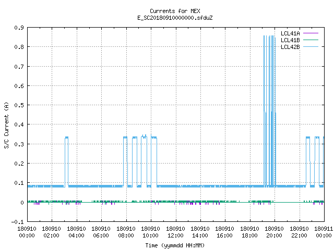Click the LCL41A legend label

pyautogui.click(x=290, y=33)
